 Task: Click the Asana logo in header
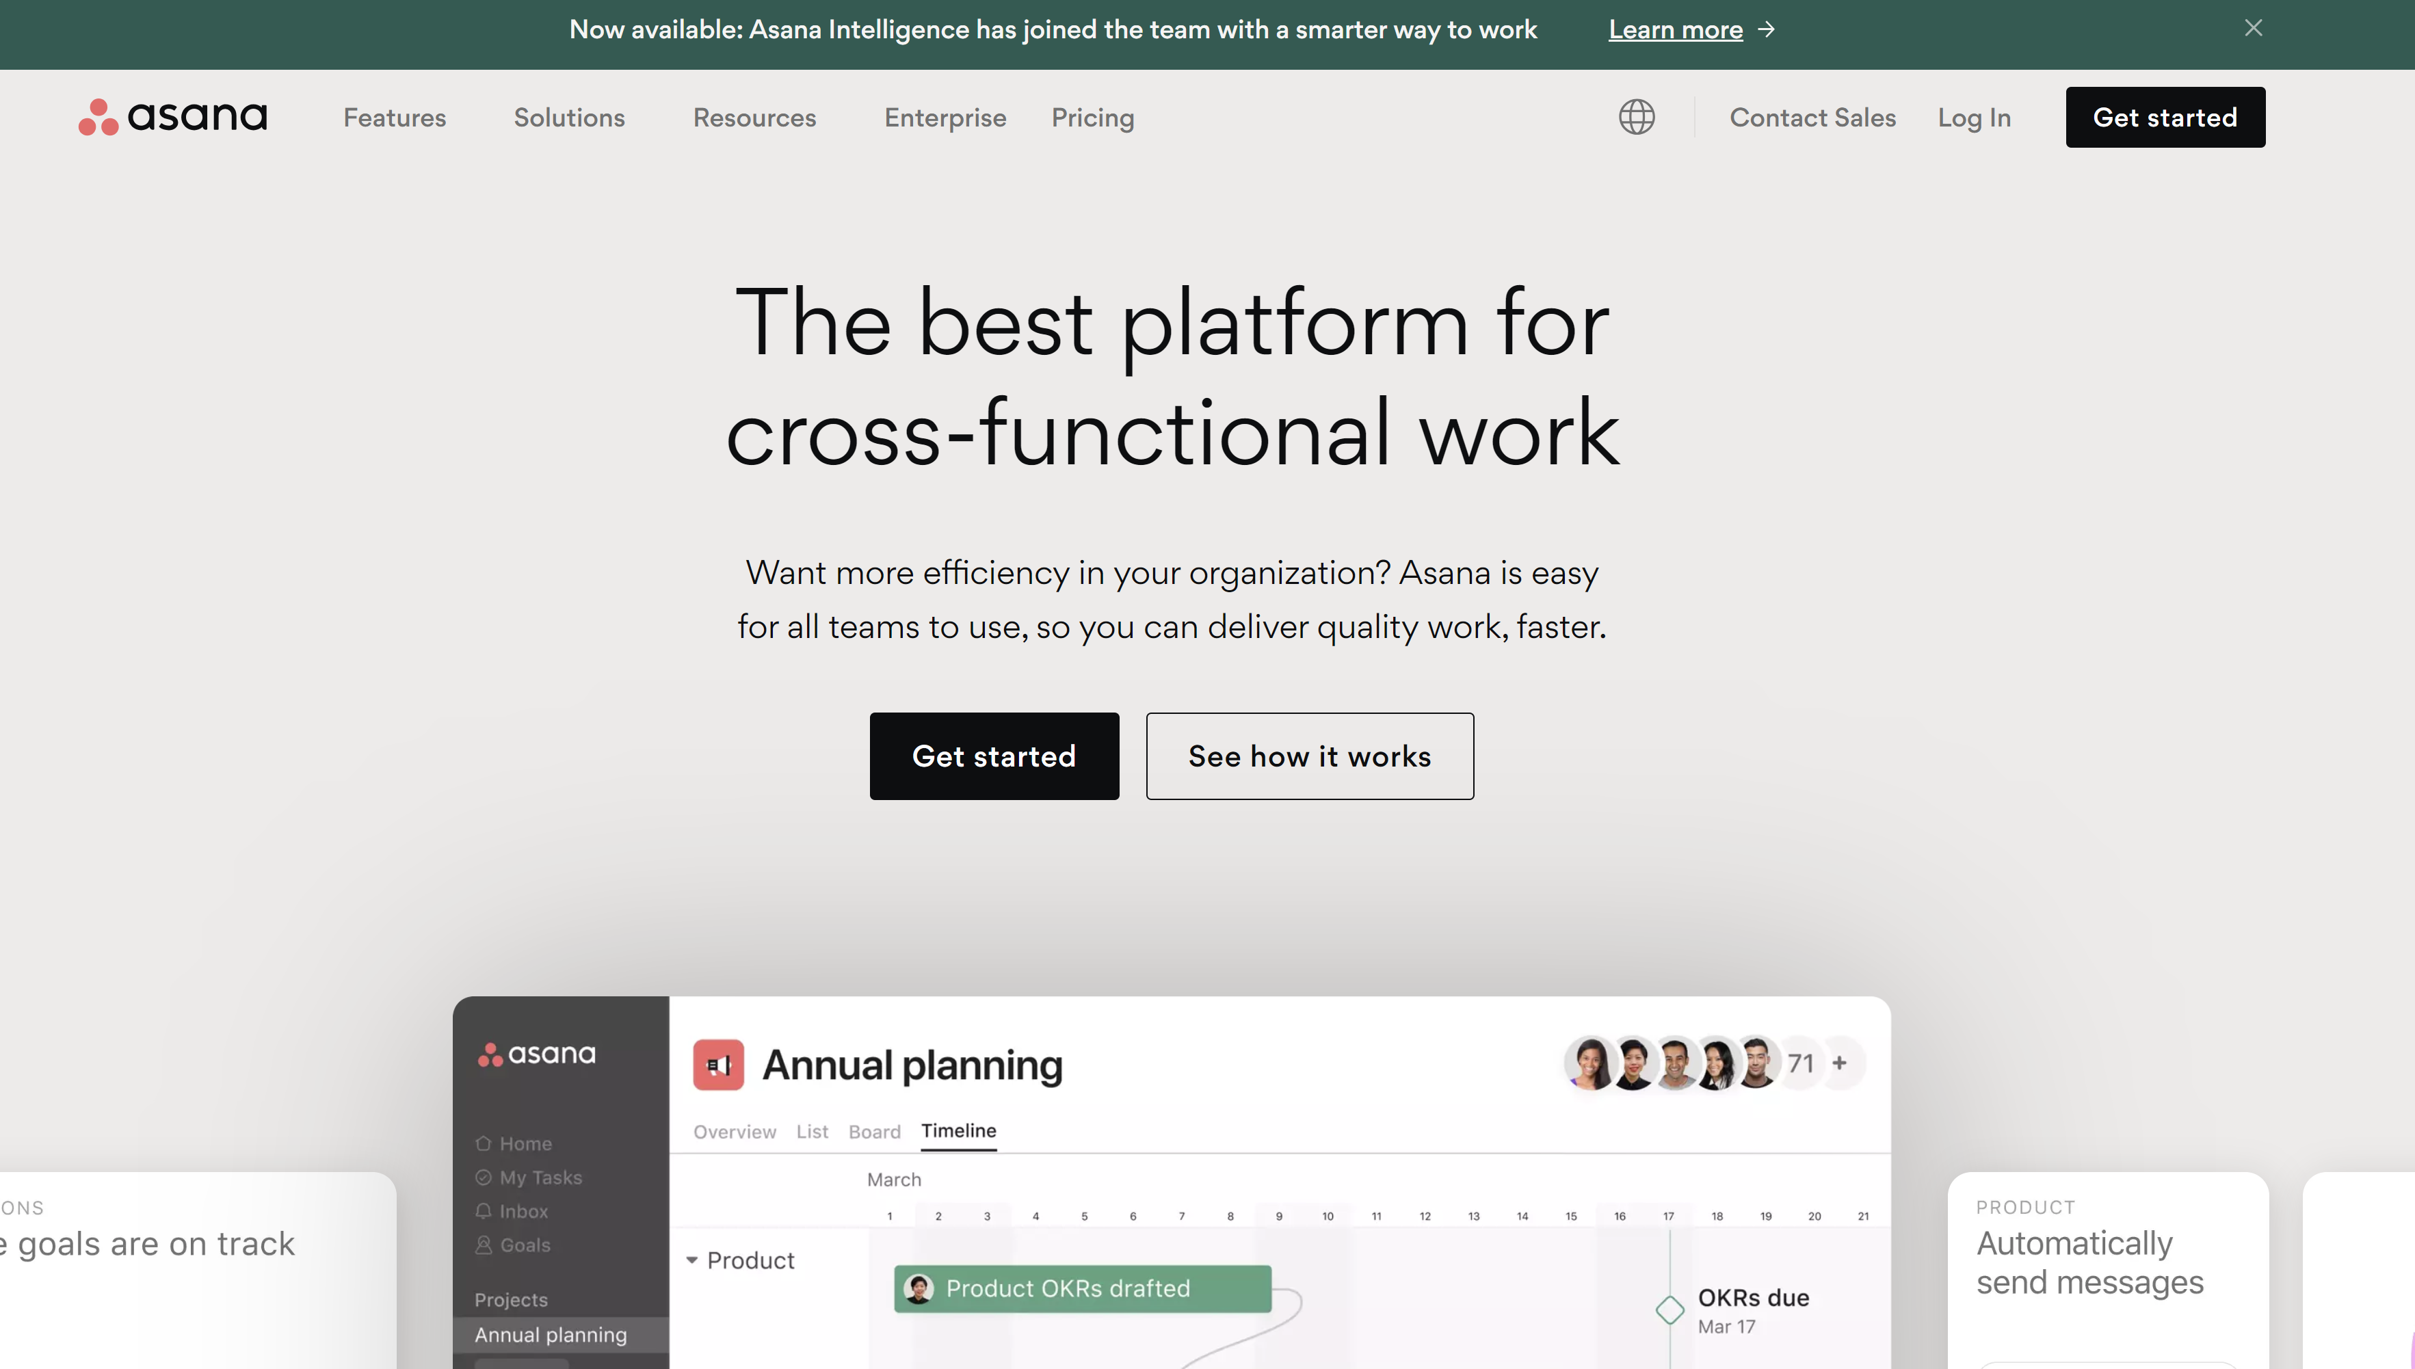coord(173,116)
